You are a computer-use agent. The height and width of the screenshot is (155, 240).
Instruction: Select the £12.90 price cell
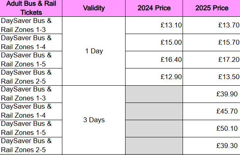click(154, 77)
